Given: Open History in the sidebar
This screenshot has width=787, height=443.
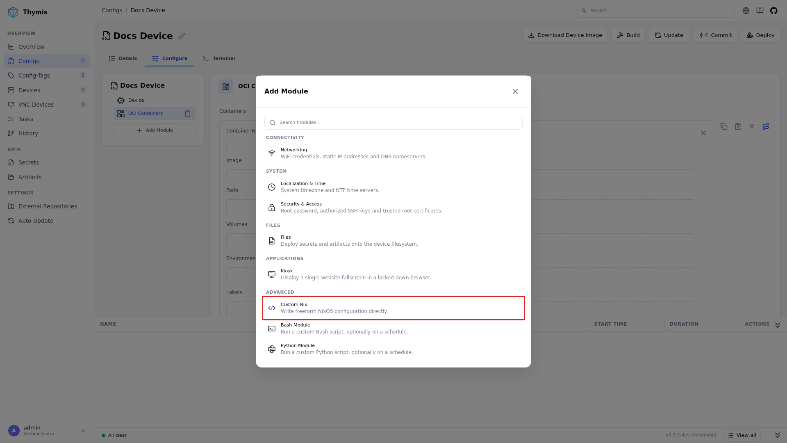Looking at the screenshot, I should pos(47,133).
